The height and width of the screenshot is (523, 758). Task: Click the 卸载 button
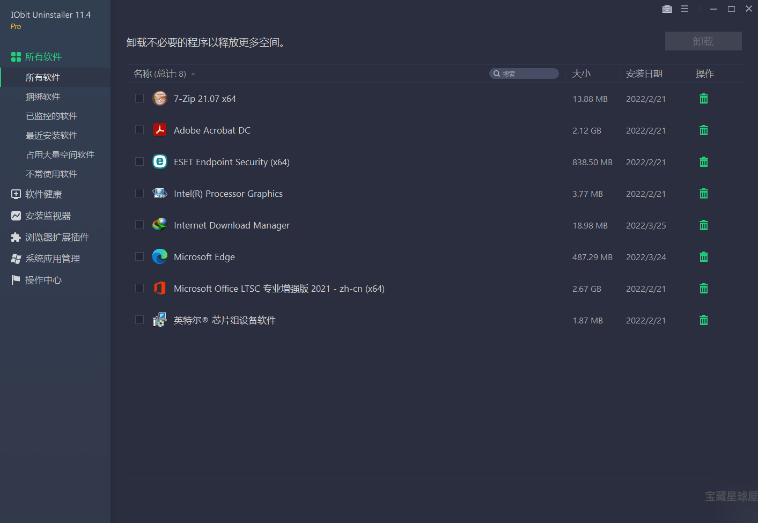pos(703,41)
